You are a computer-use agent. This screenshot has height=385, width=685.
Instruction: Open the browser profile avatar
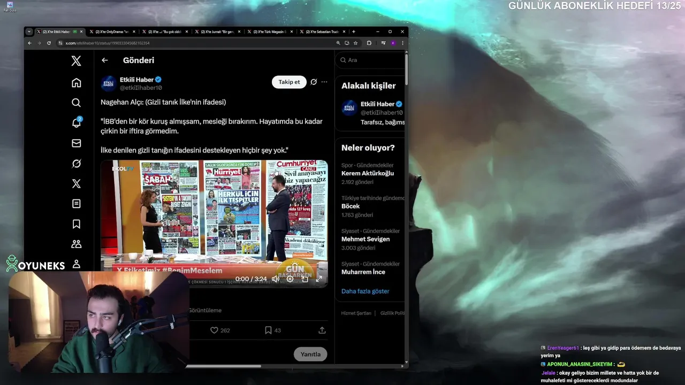point(393,43)
